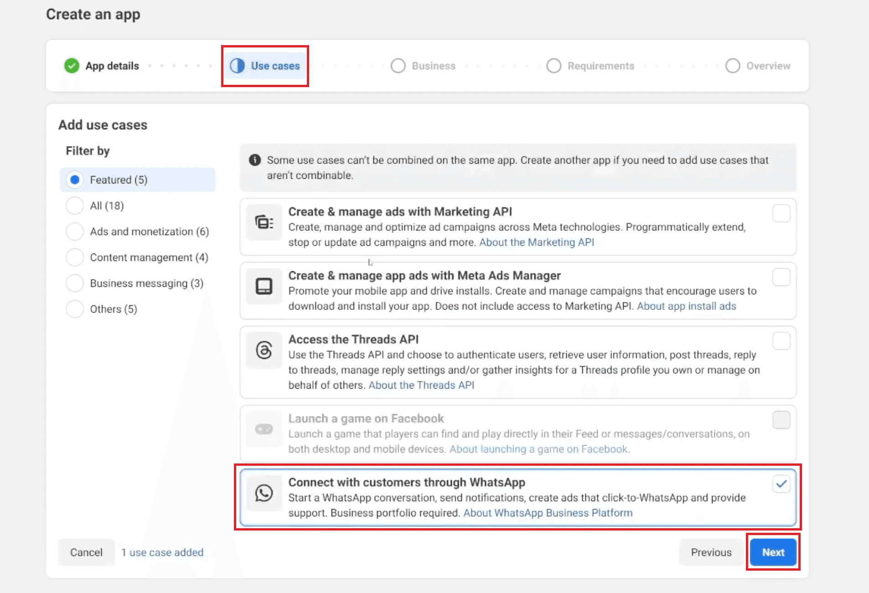Click the Overview step circle icon
869x593 pixels.
click(733, 66)
